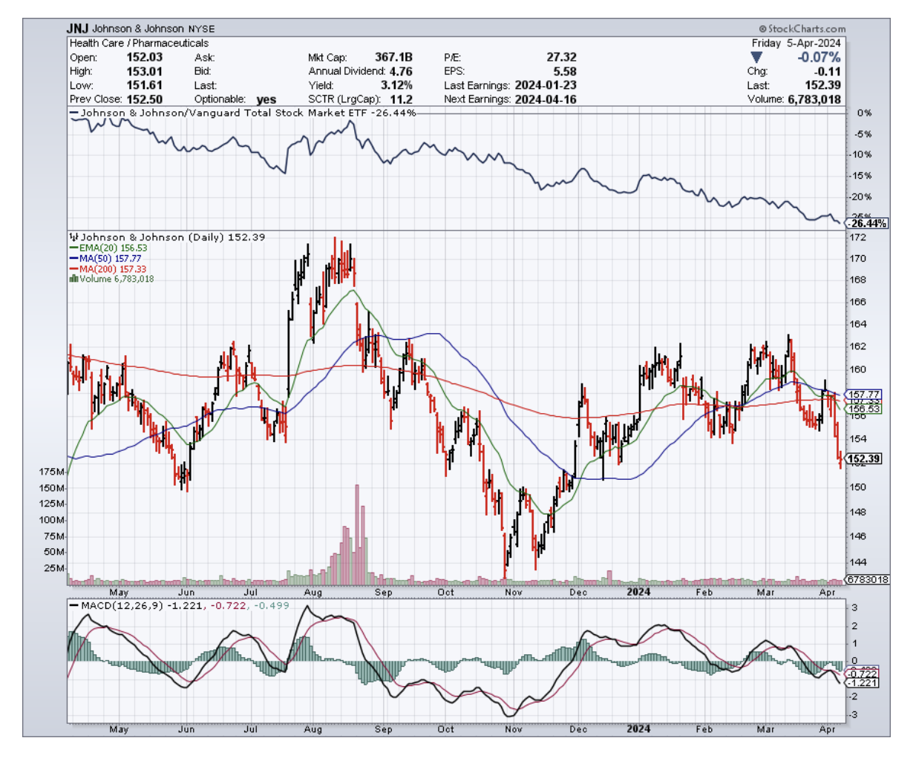Click the 6783018 volume axis tag
913x758 pixels.
point(867,579)
